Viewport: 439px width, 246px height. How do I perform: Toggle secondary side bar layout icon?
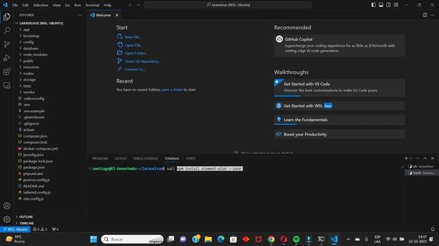click(388, 5)
